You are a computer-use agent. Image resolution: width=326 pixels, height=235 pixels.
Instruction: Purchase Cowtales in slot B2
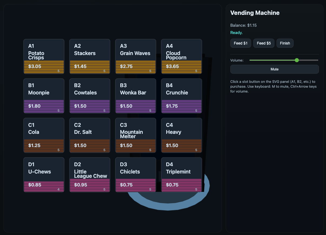tap(90, 96)
